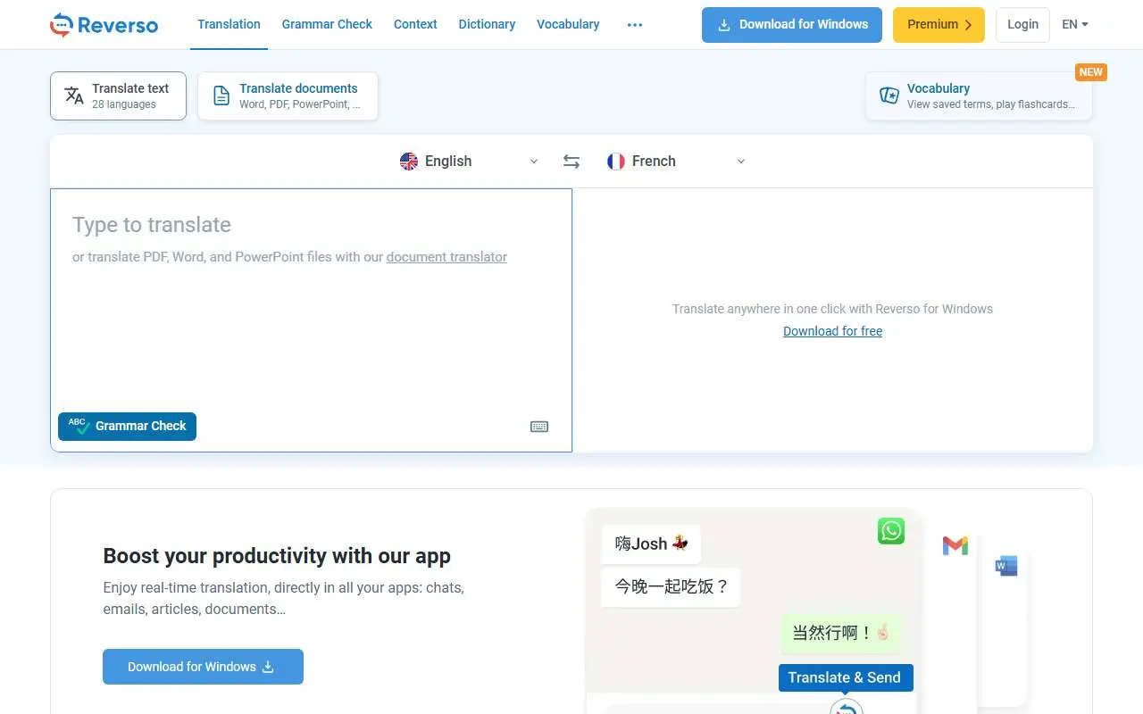Click the document translator link
Screen dimensions: 1143x714
tap(446, 257)
